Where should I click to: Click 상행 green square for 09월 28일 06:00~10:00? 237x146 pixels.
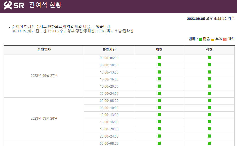[209, 108]
